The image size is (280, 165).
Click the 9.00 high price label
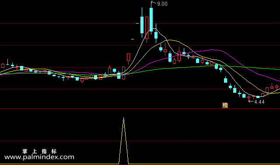pos(162,4)
